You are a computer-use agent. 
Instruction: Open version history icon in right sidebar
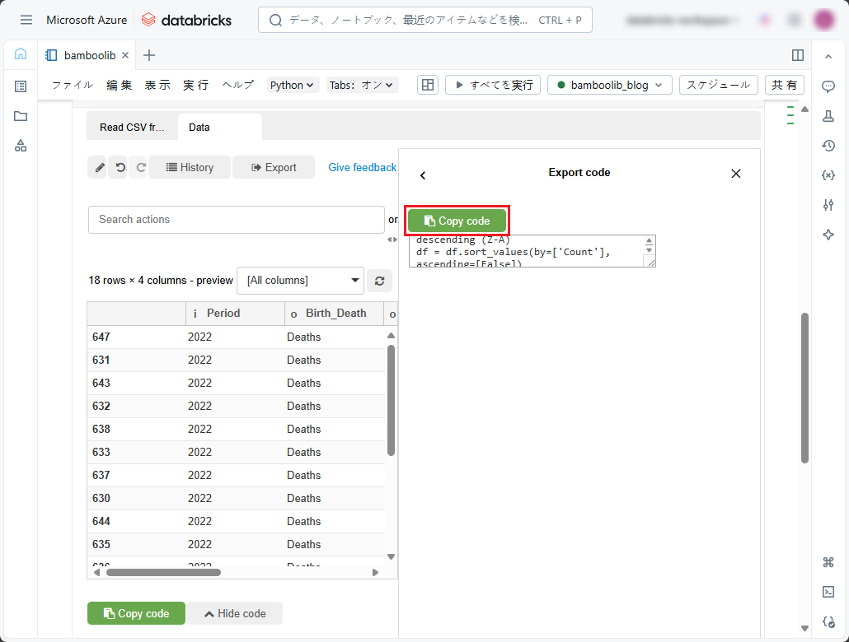828,146
